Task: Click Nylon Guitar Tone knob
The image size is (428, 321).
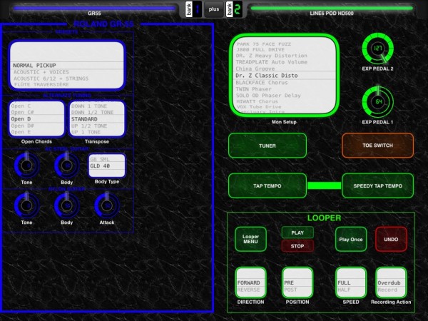Action: coord(26,205)
